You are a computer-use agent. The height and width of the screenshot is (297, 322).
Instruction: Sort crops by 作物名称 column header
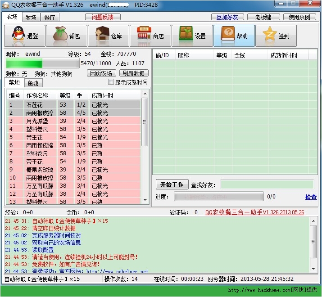(x=40, y=95)
